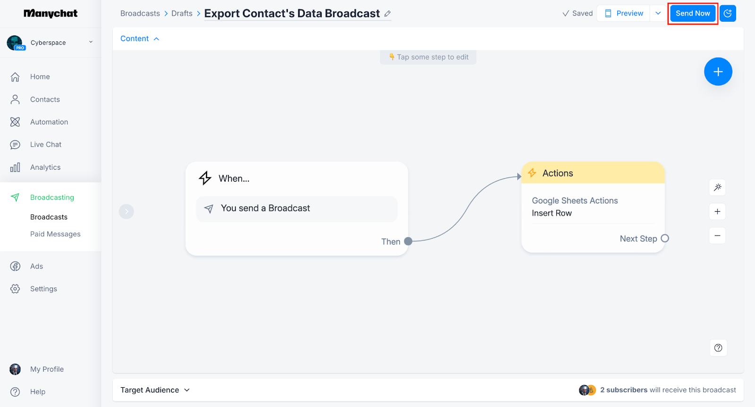755x407 pixels.
Task: Collapse the Content section
Action: click(x=140, y=39)
